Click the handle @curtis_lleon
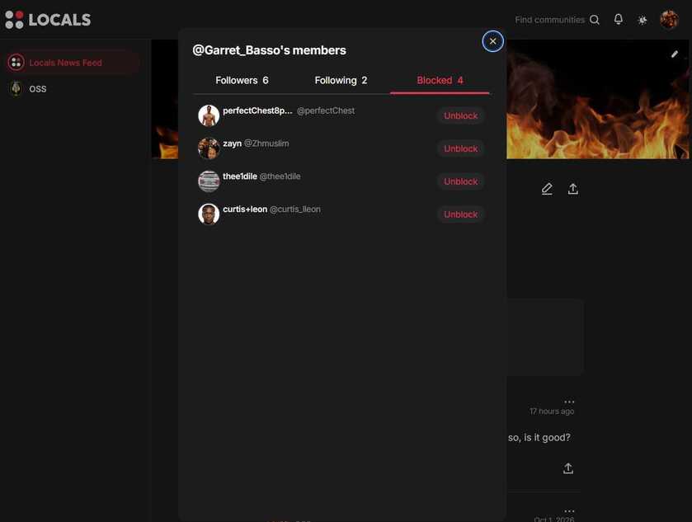Viewport: 692px width, 522px height. coord(294,209)
